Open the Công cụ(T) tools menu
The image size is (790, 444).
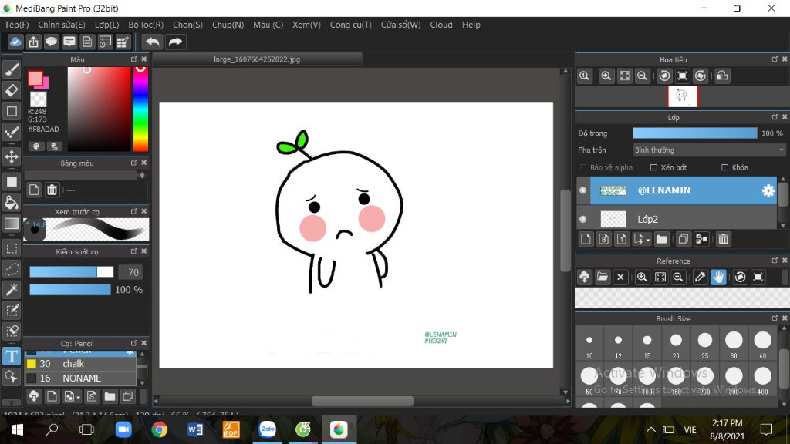[x=351, y=25]
